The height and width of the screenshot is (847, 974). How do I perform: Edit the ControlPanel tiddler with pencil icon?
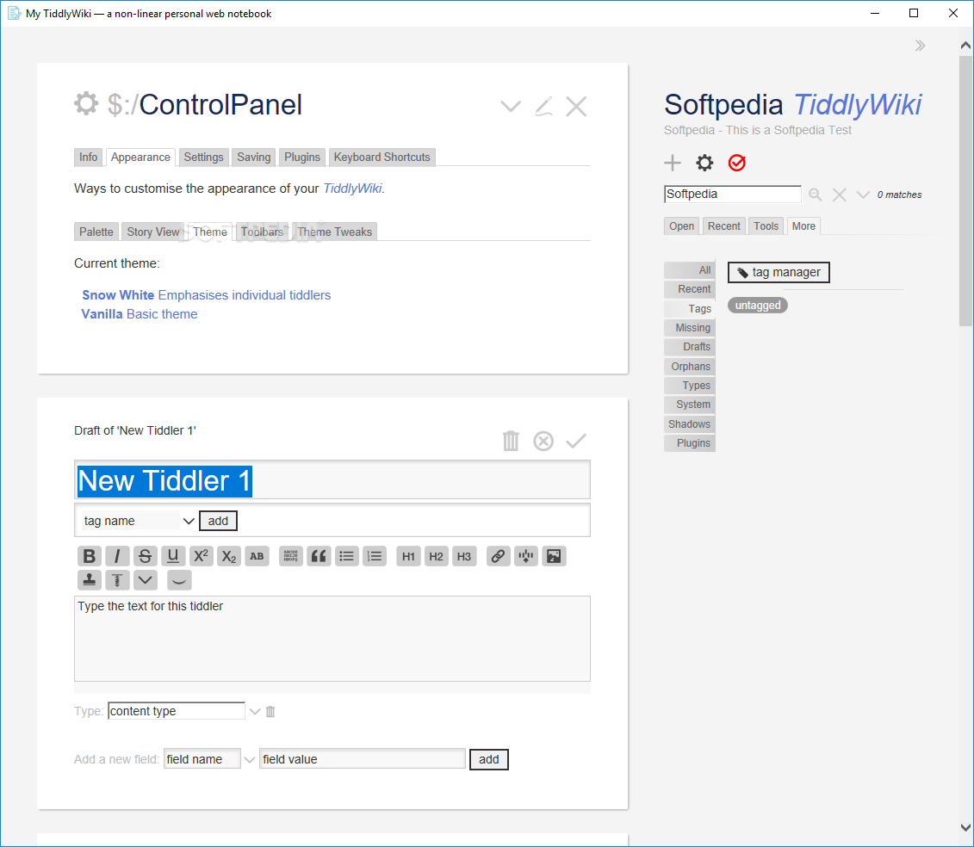pyautogui.click(x=544, y=106)
